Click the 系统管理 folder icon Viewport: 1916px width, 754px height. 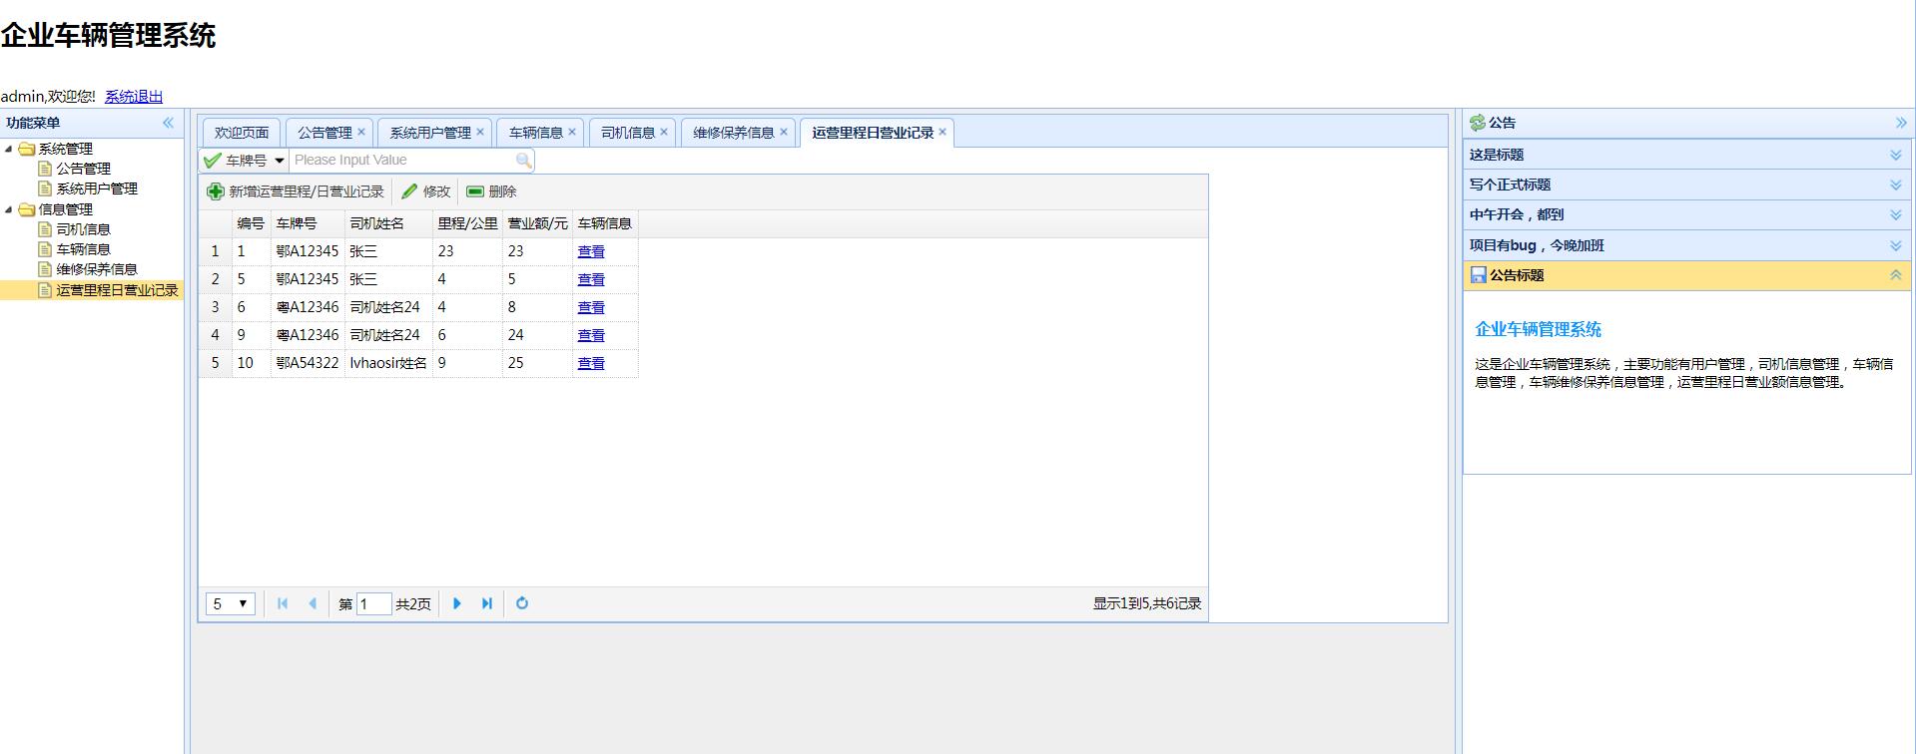point(27,150)
